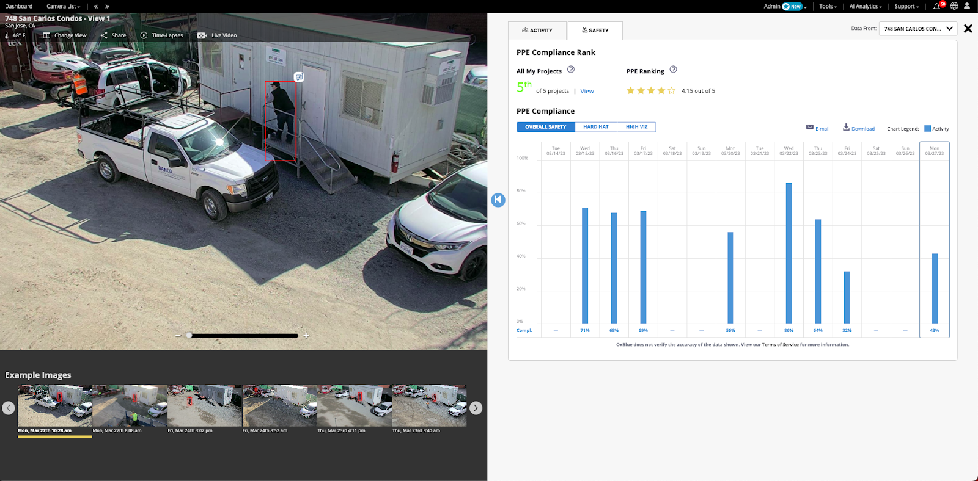Click the notifications bell icon

pyautogui.click(x=936, y=7)
